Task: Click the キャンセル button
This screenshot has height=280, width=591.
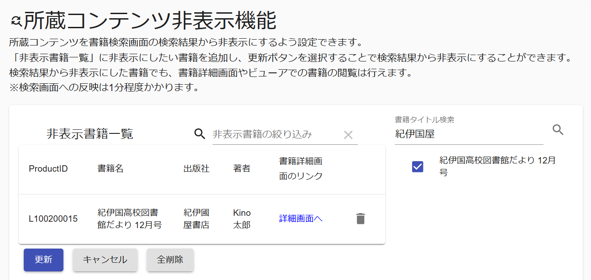Action: (105, 260)
